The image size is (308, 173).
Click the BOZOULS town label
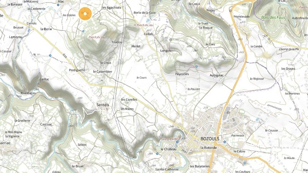pos(210,139)
